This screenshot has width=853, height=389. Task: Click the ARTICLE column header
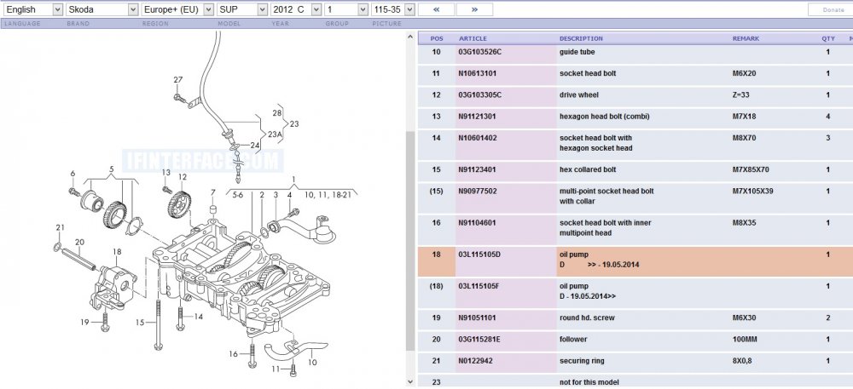(473, 38)
